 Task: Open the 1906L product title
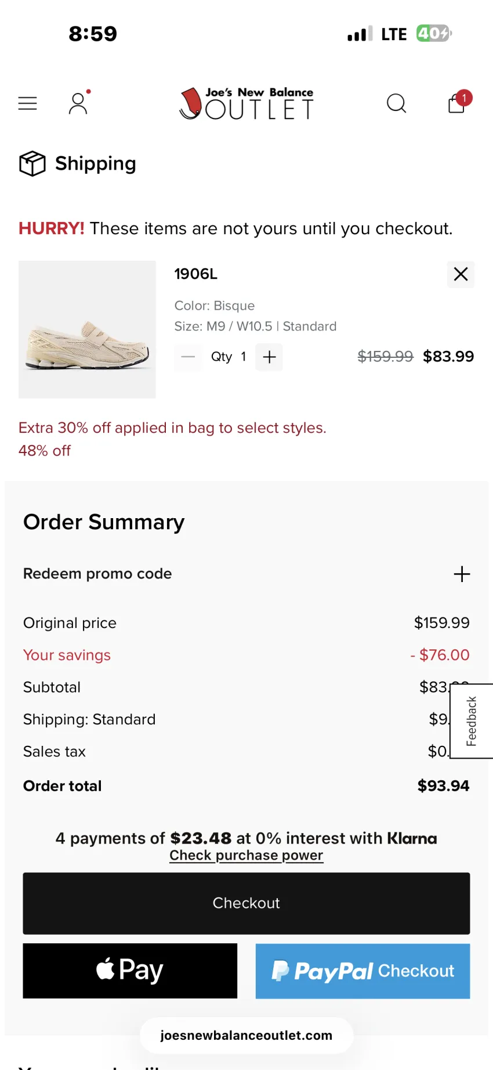pyautogui.click(x=196, y=274)
